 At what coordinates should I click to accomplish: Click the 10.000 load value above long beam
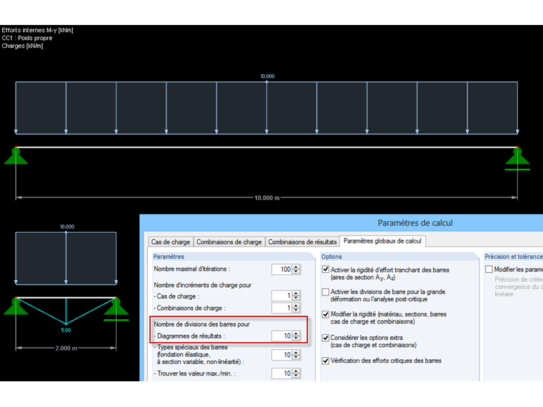pos(267,76)
